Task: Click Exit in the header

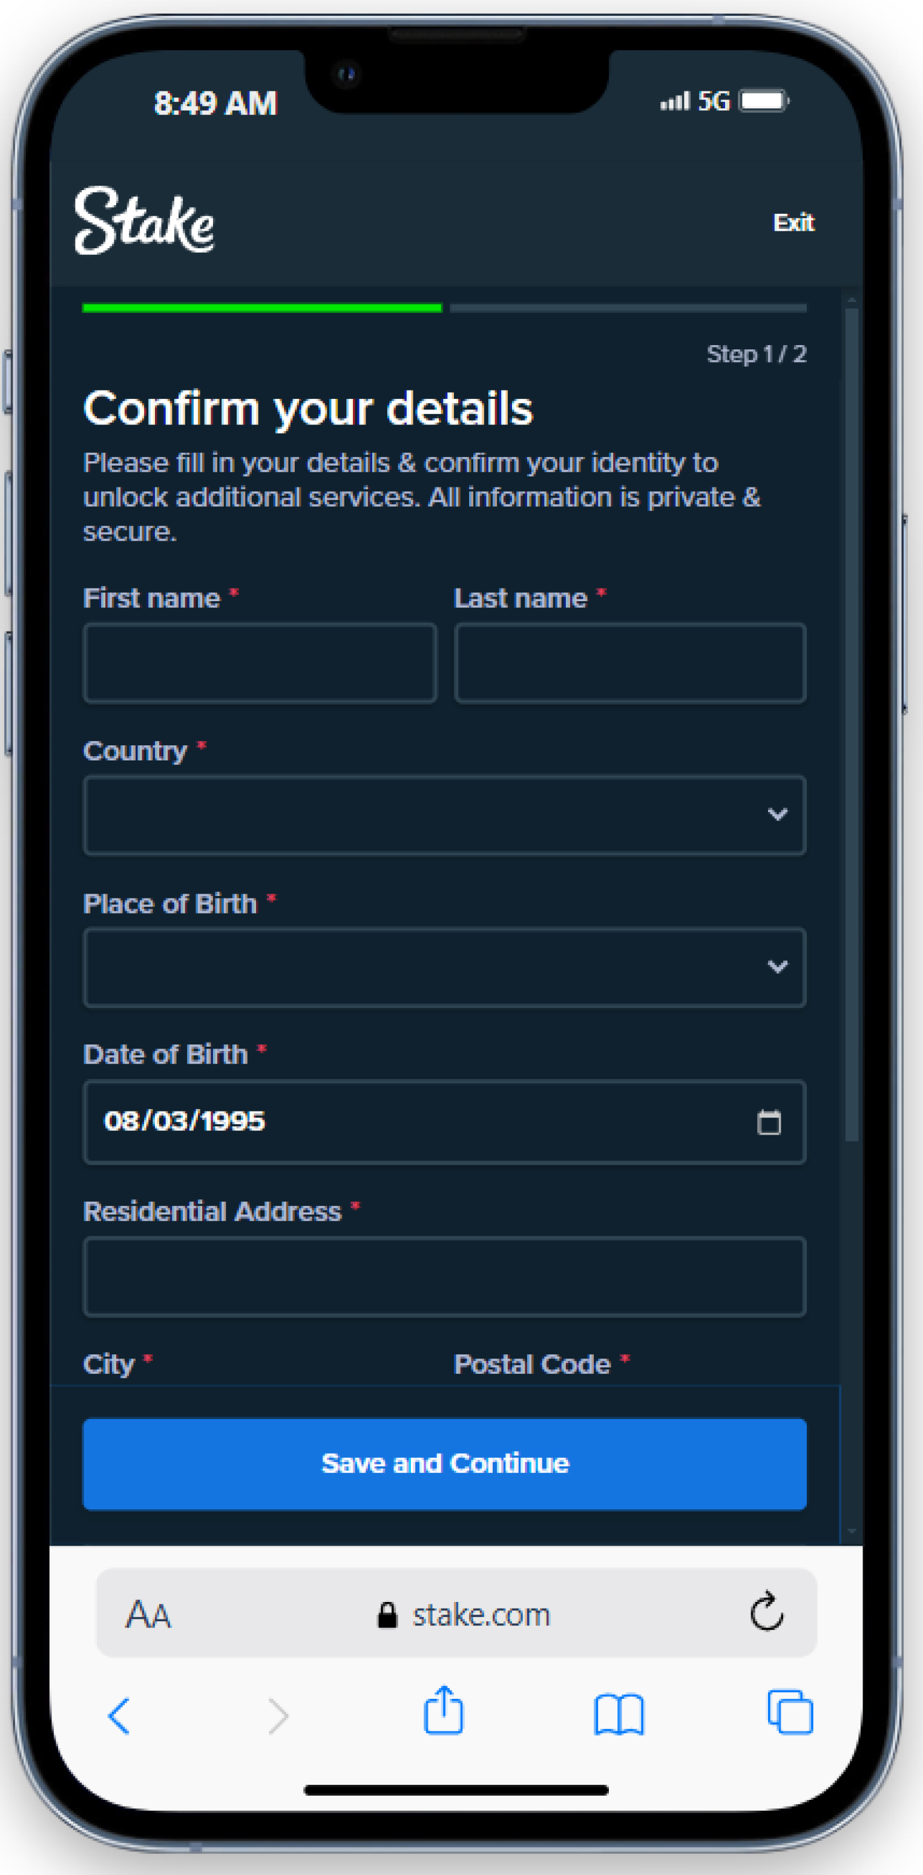Action: tap(793, 222)
